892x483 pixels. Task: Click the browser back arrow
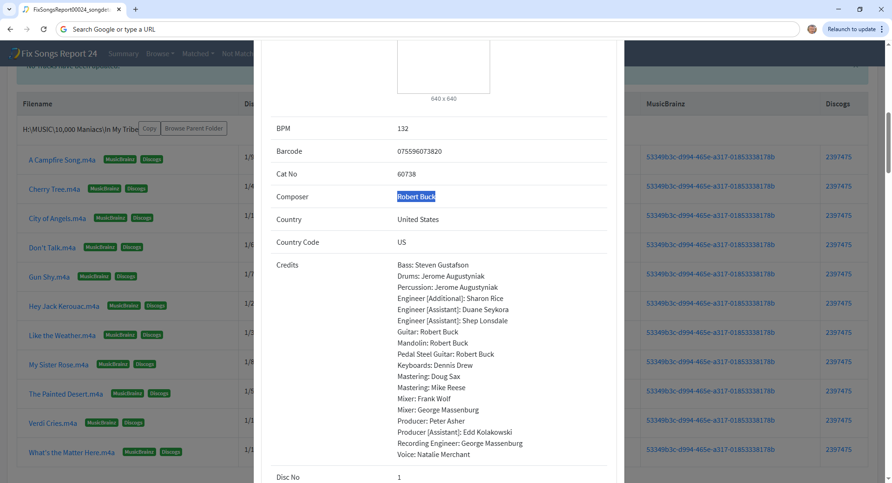click(10, 29)
